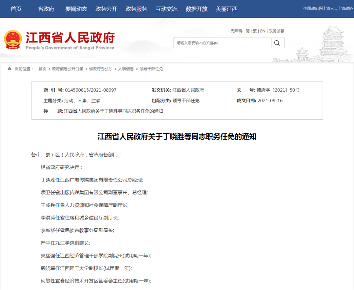The image size is (354, 290).
Task: Select the 要闻动态 navigation tab
Action: 76,9
